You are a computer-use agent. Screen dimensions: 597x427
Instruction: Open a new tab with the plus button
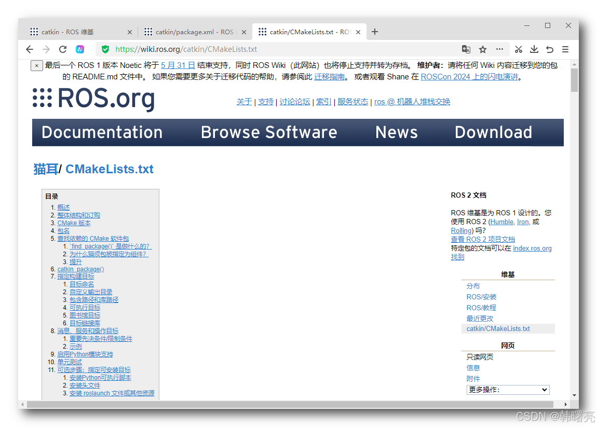375,32
